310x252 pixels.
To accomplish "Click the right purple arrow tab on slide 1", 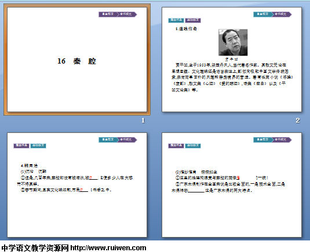I will [x=127, y=14].
